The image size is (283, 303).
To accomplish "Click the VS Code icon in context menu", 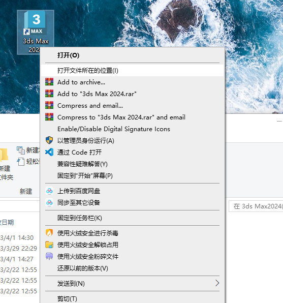I will pyautogui.click(x=49, y=152).
